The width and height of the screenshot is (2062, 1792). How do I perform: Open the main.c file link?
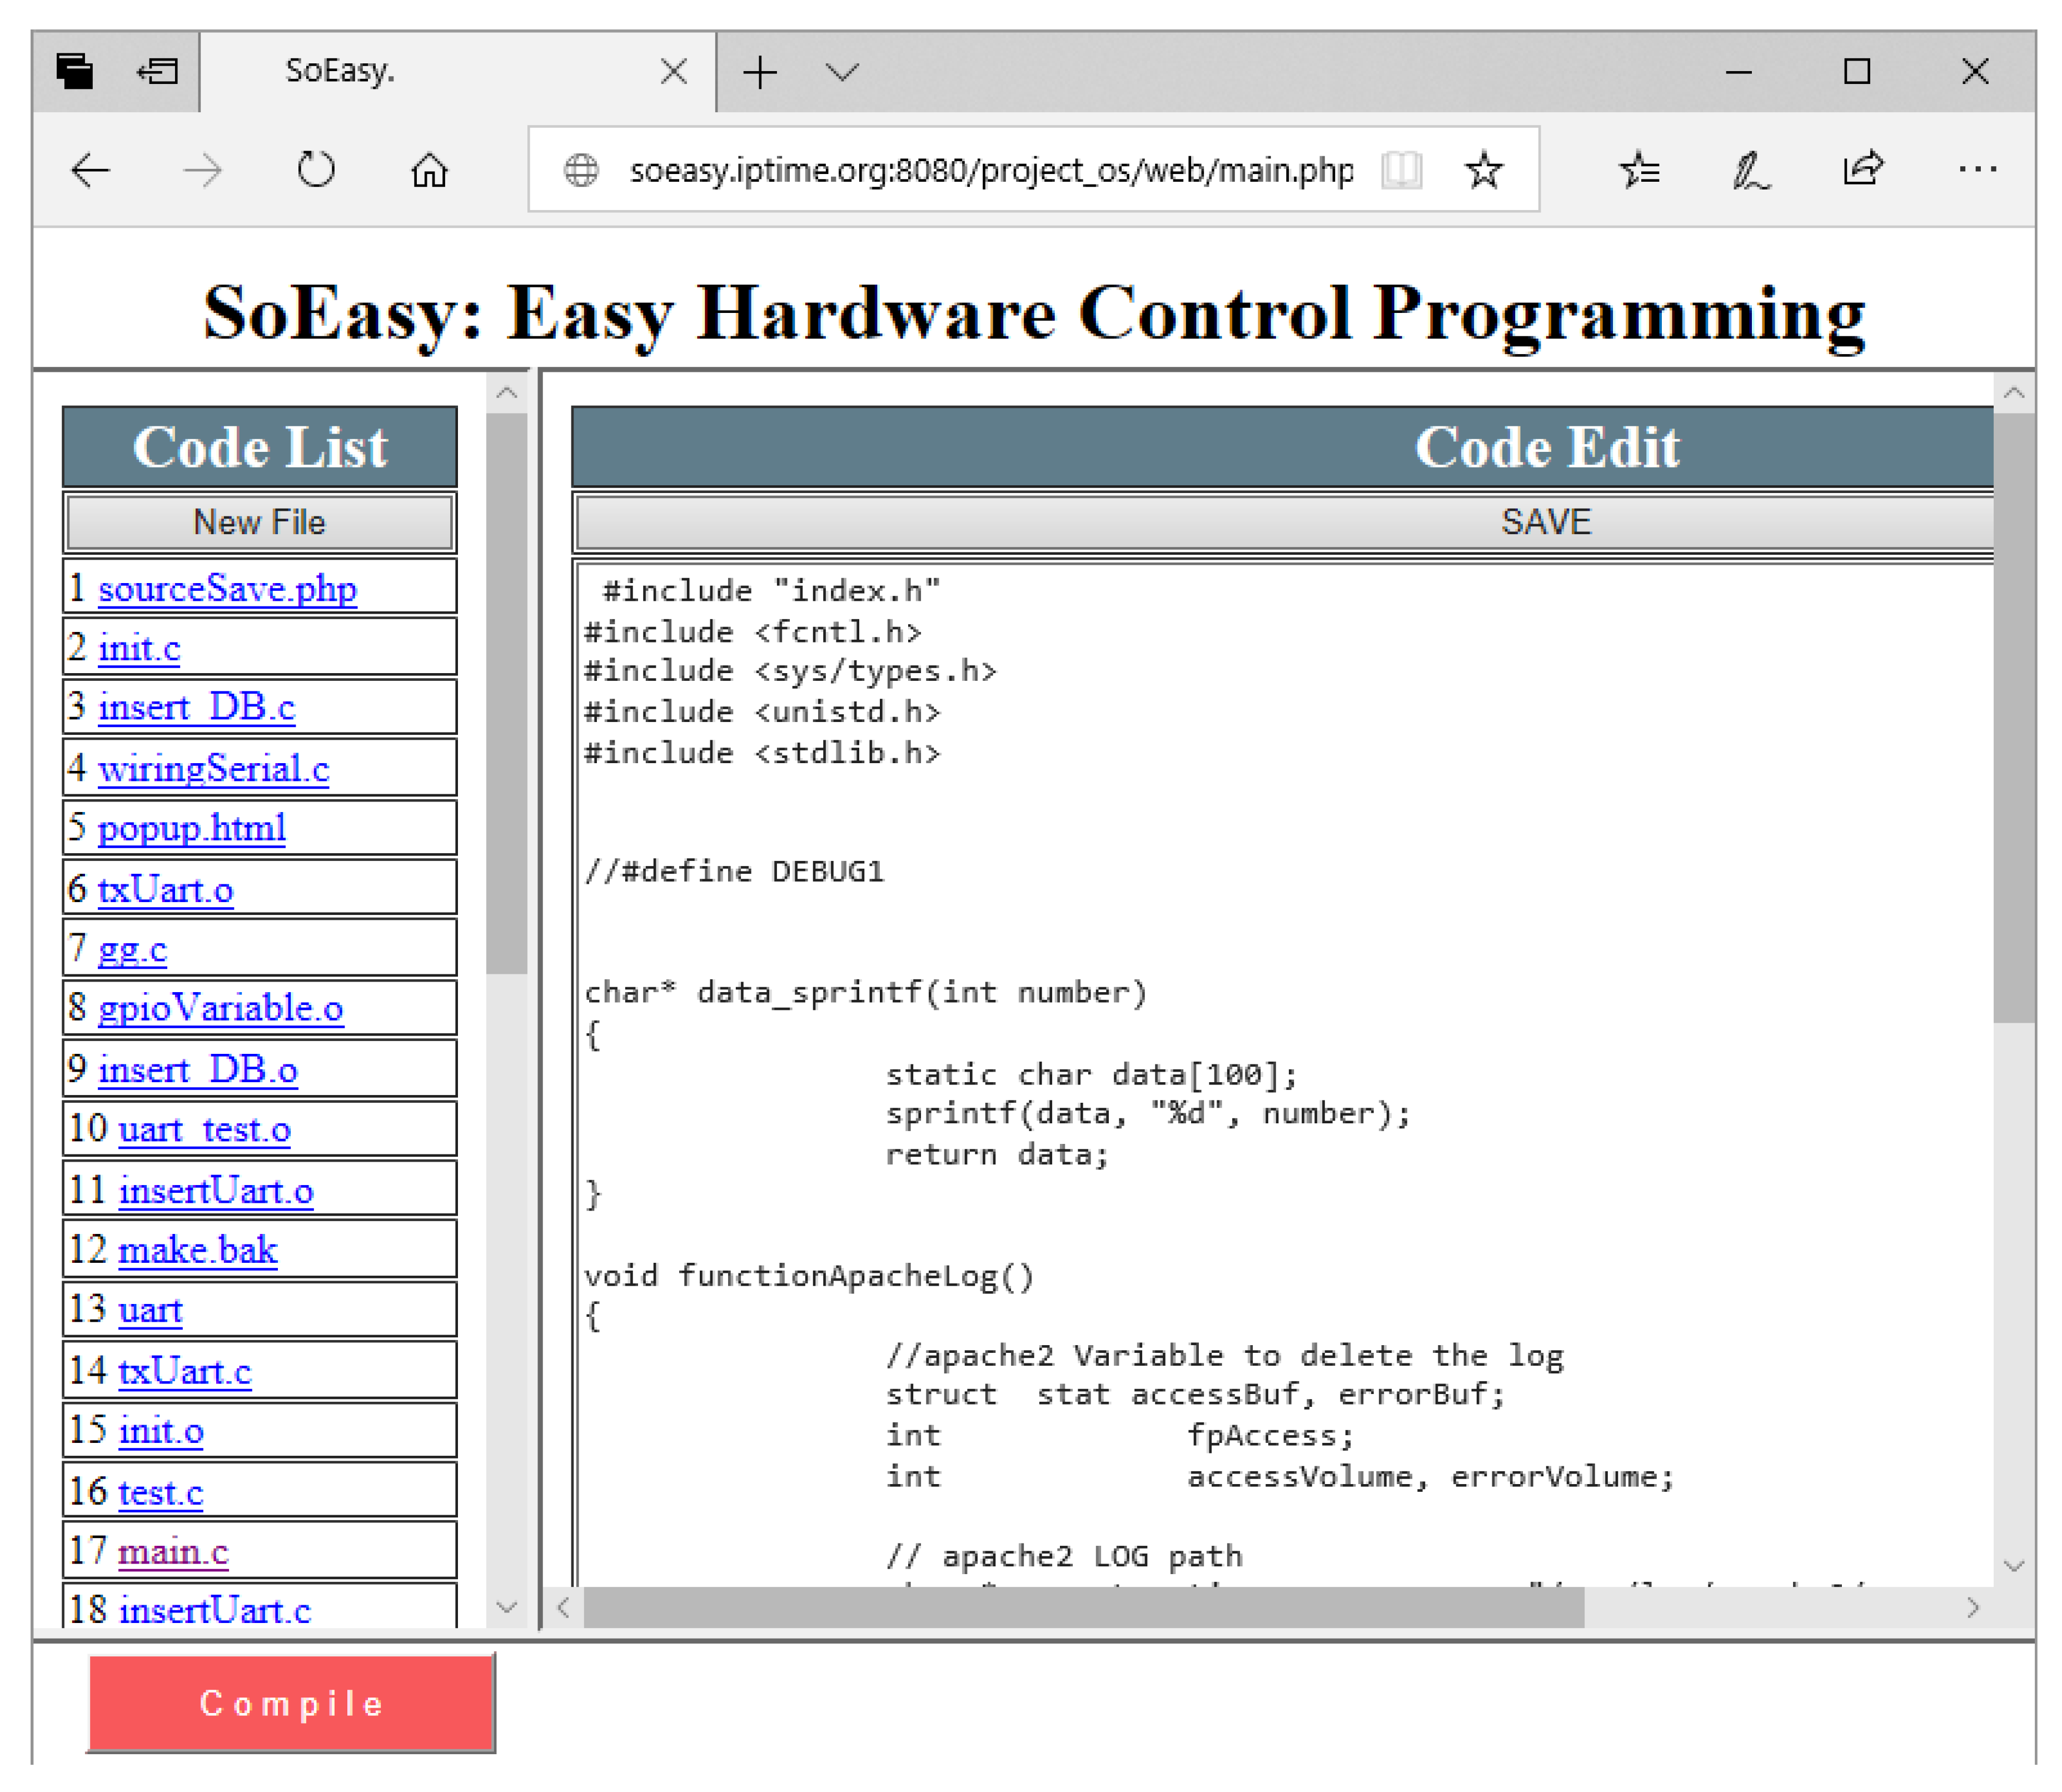(173, 1551)
